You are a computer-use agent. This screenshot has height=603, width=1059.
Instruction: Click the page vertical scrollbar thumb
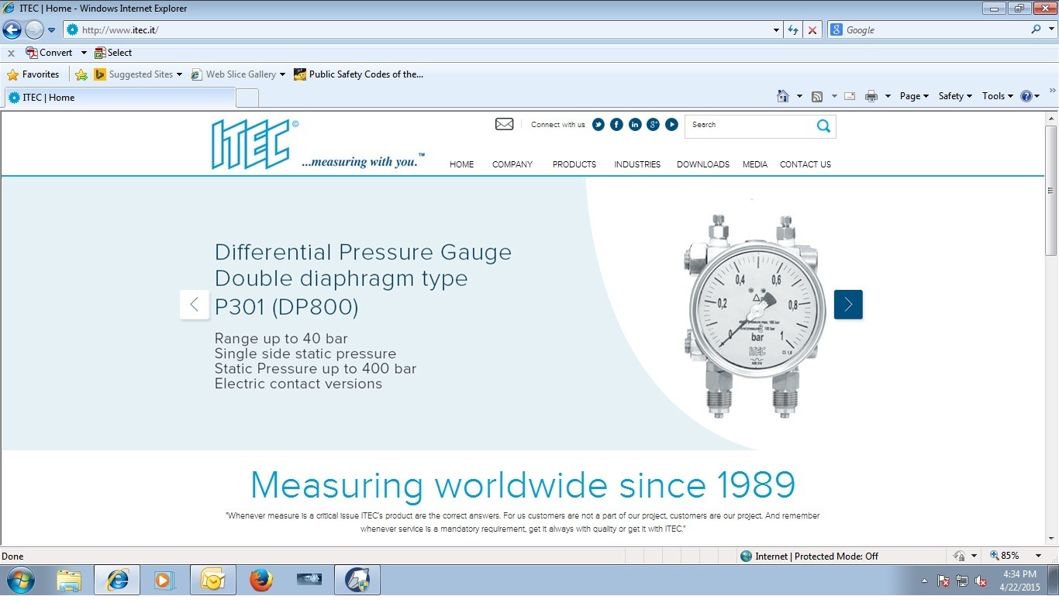(x=1051, y=191)
